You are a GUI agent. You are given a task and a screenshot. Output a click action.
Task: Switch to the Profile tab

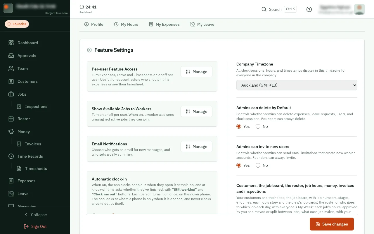[x=94, y=24]
